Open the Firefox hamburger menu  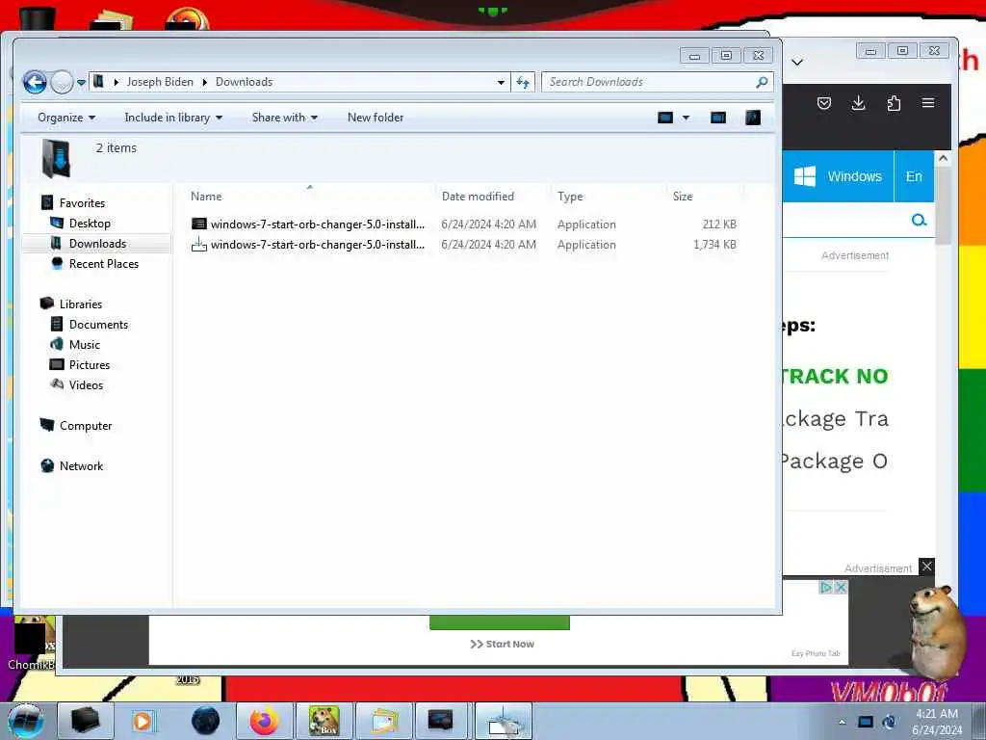click(x=928, y=102)
